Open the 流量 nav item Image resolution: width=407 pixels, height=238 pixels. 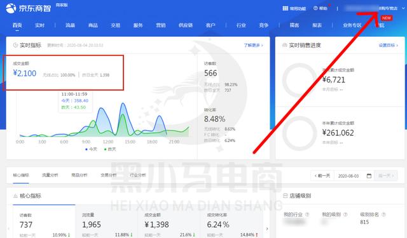pos(70,25)
